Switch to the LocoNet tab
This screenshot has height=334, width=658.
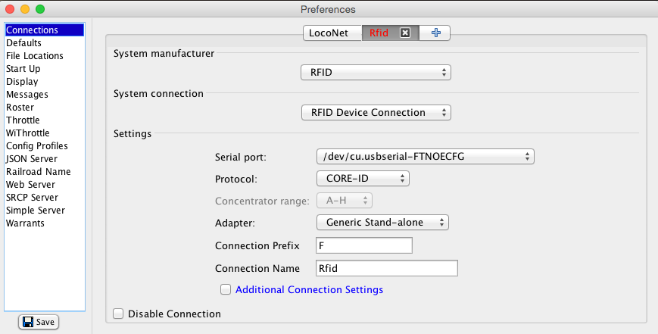click(329, 33)
